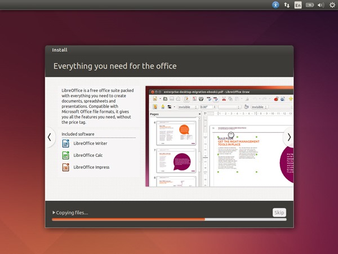Click the LibreOffice Writer icon

(x=65, y=143)
